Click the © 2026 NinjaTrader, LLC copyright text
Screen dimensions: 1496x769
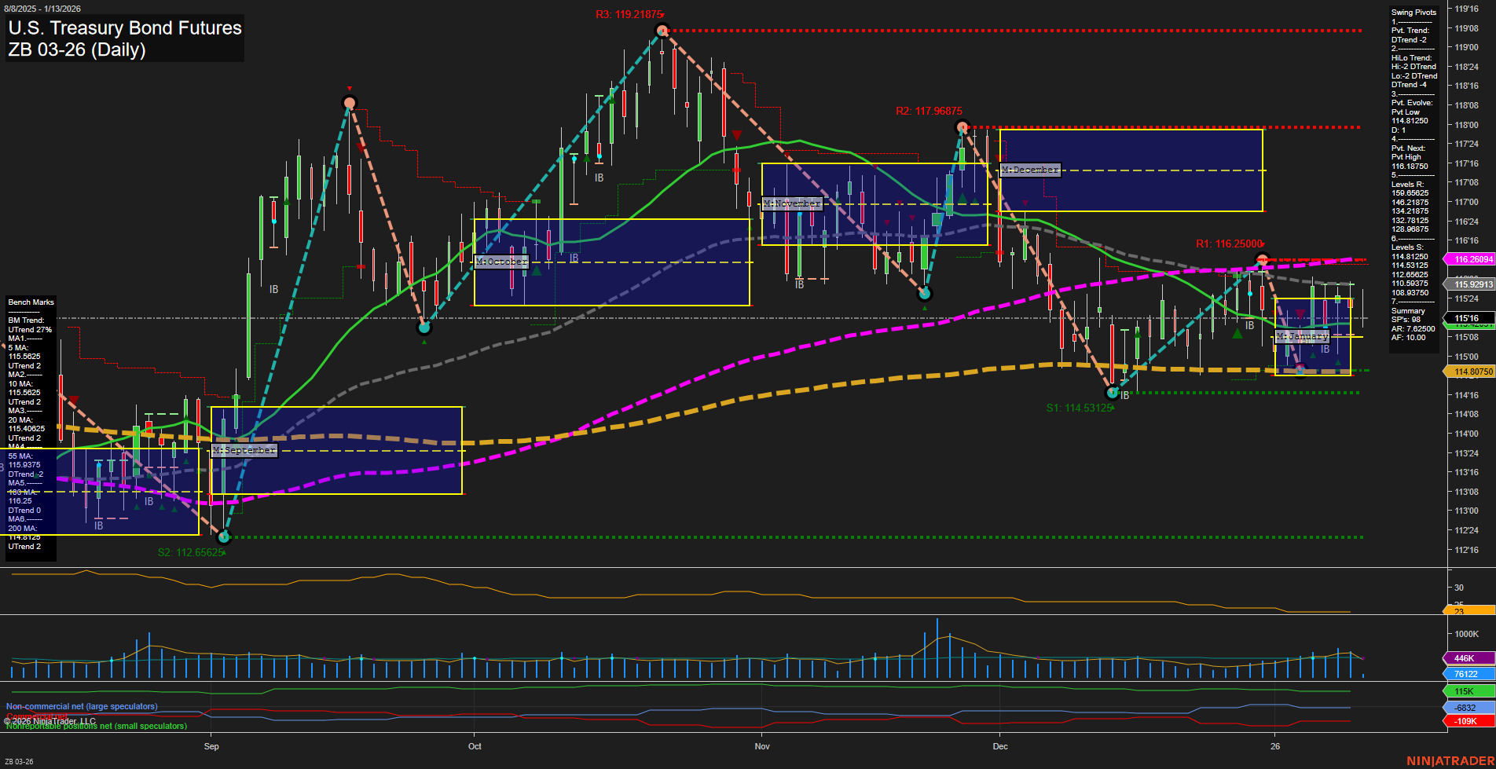(x=49, y=720)
